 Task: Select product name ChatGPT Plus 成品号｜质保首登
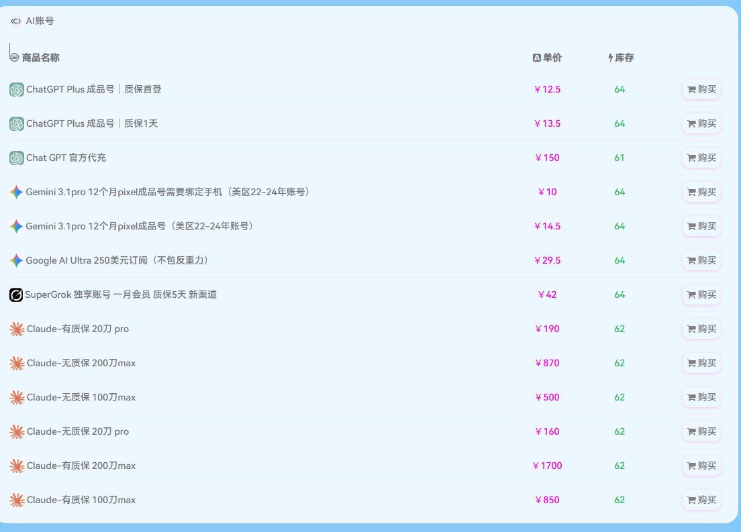[93, 89]
